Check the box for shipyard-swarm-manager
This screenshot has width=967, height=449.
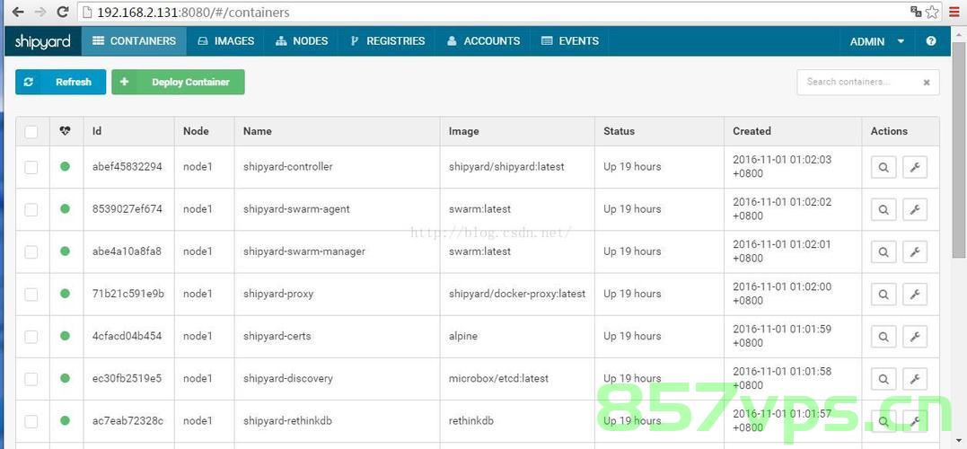(x=31, y=251)
